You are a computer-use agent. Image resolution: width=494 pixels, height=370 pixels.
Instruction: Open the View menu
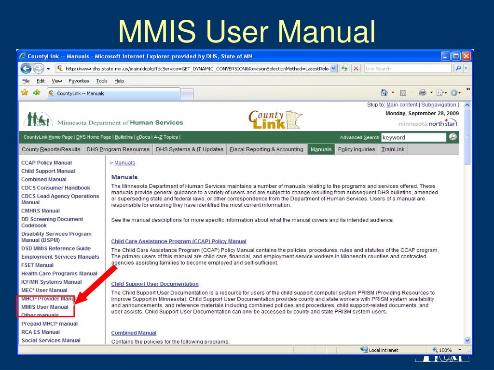[x=57, y=81]
